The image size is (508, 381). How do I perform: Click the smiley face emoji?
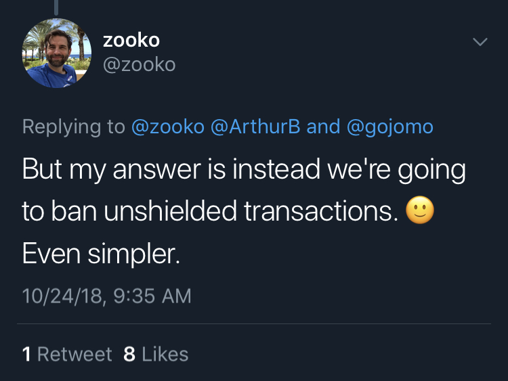pos(420,210)
